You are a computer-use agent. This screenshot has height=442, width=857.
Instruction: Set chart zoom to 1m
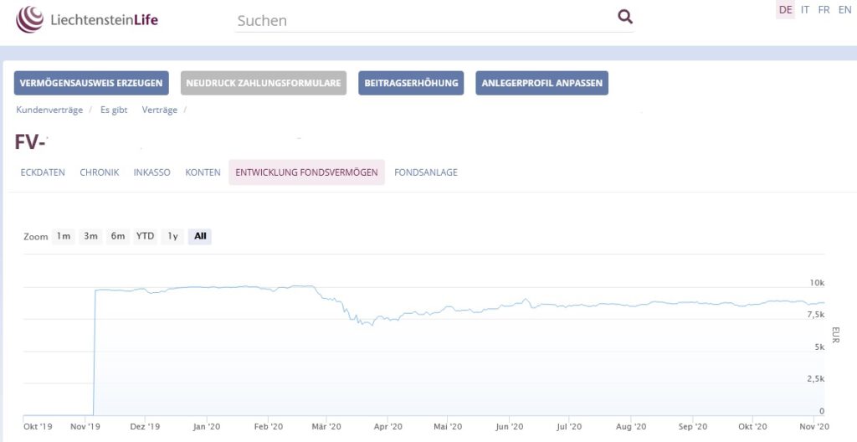pos(64,236)
